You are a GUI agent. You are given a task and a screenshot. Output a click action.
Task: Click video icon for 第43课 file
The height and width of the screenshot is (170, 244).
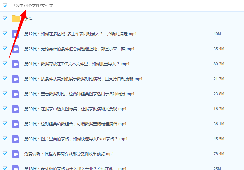16,94
